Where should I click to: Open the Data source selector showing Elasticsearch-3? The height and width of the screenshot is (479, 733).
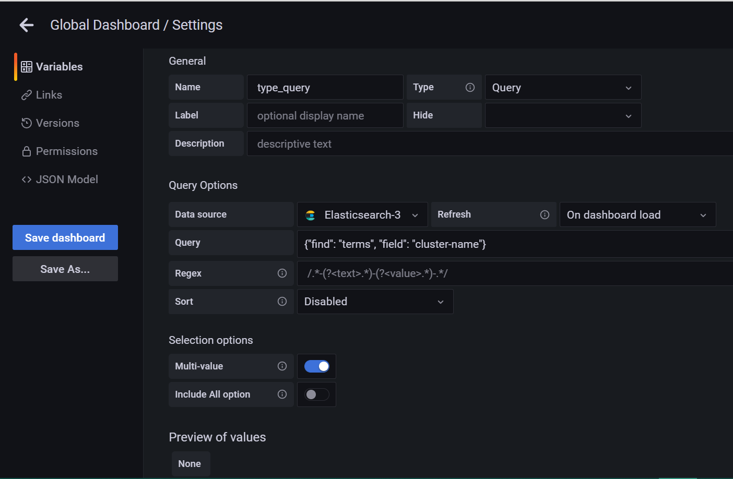point(362,214)
